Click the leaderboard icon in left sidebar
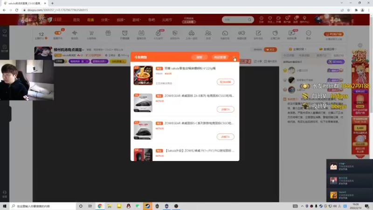Screen dimensions: 373x210 [5, 49]
